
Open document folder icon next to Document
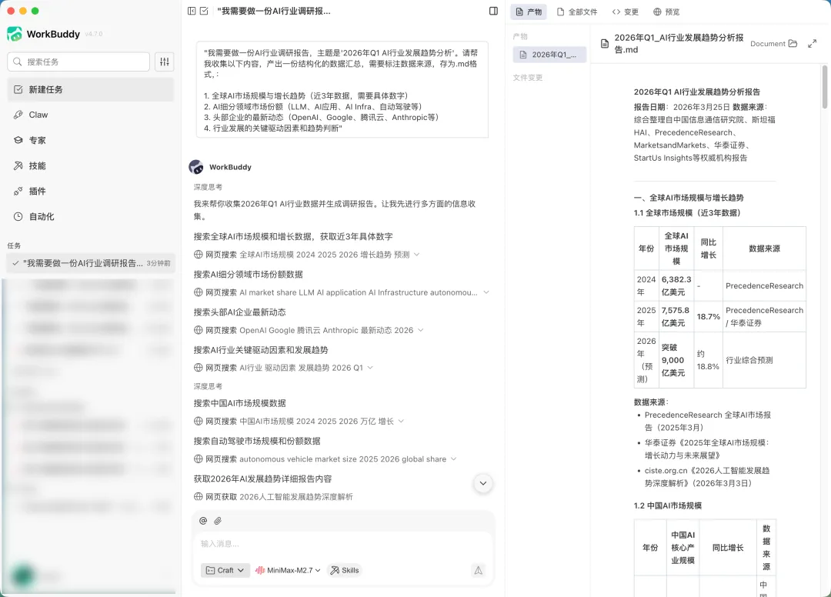(x=793, y=43)
